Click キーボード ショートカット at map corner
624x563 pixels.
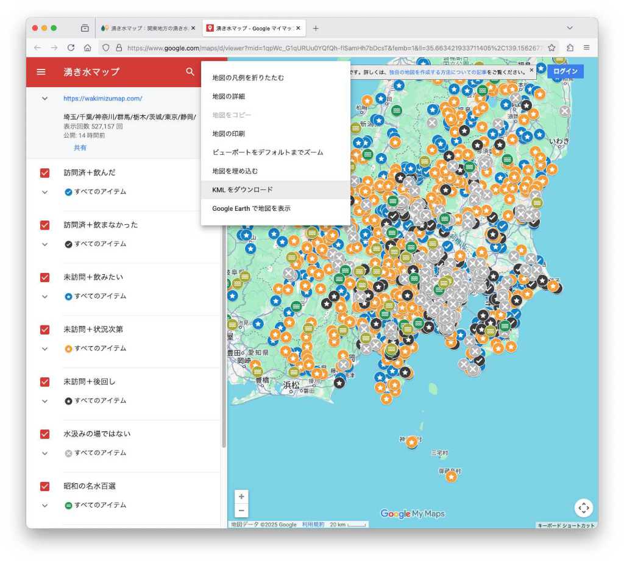tap(566, 525)
